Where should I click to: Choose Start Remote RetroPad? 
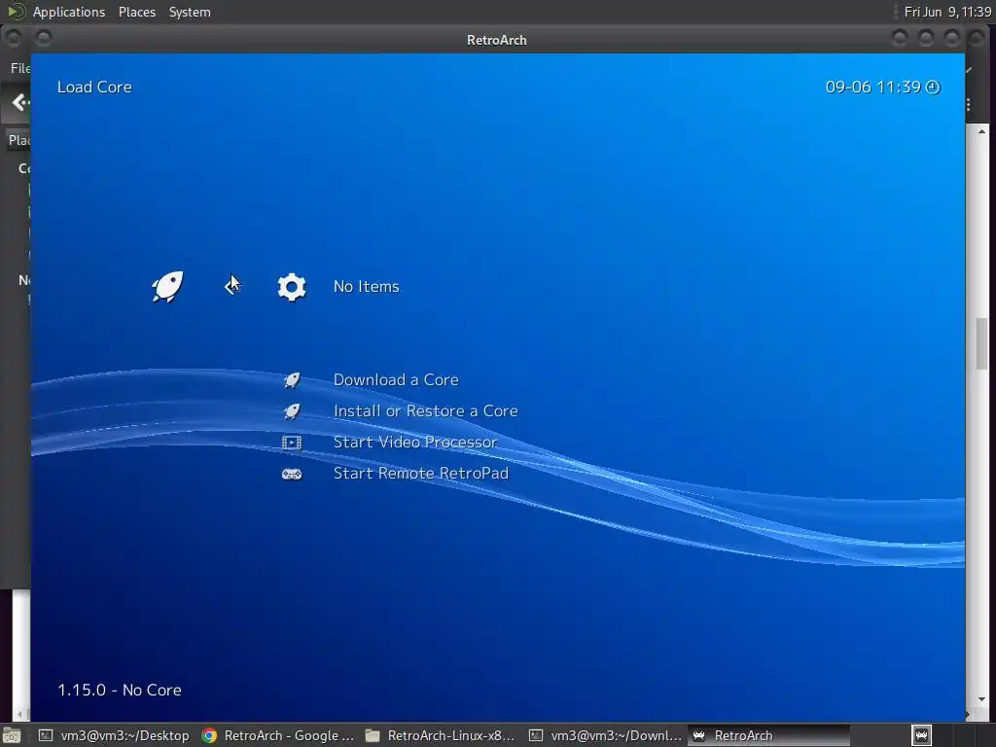(420, 474)
